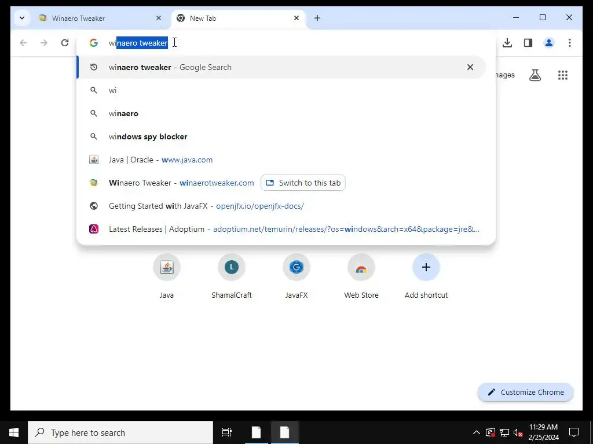Viewport: 593px width, 444px height.
Task: Open the tab search dropdown arrow
Action: [x=22, y=18]
